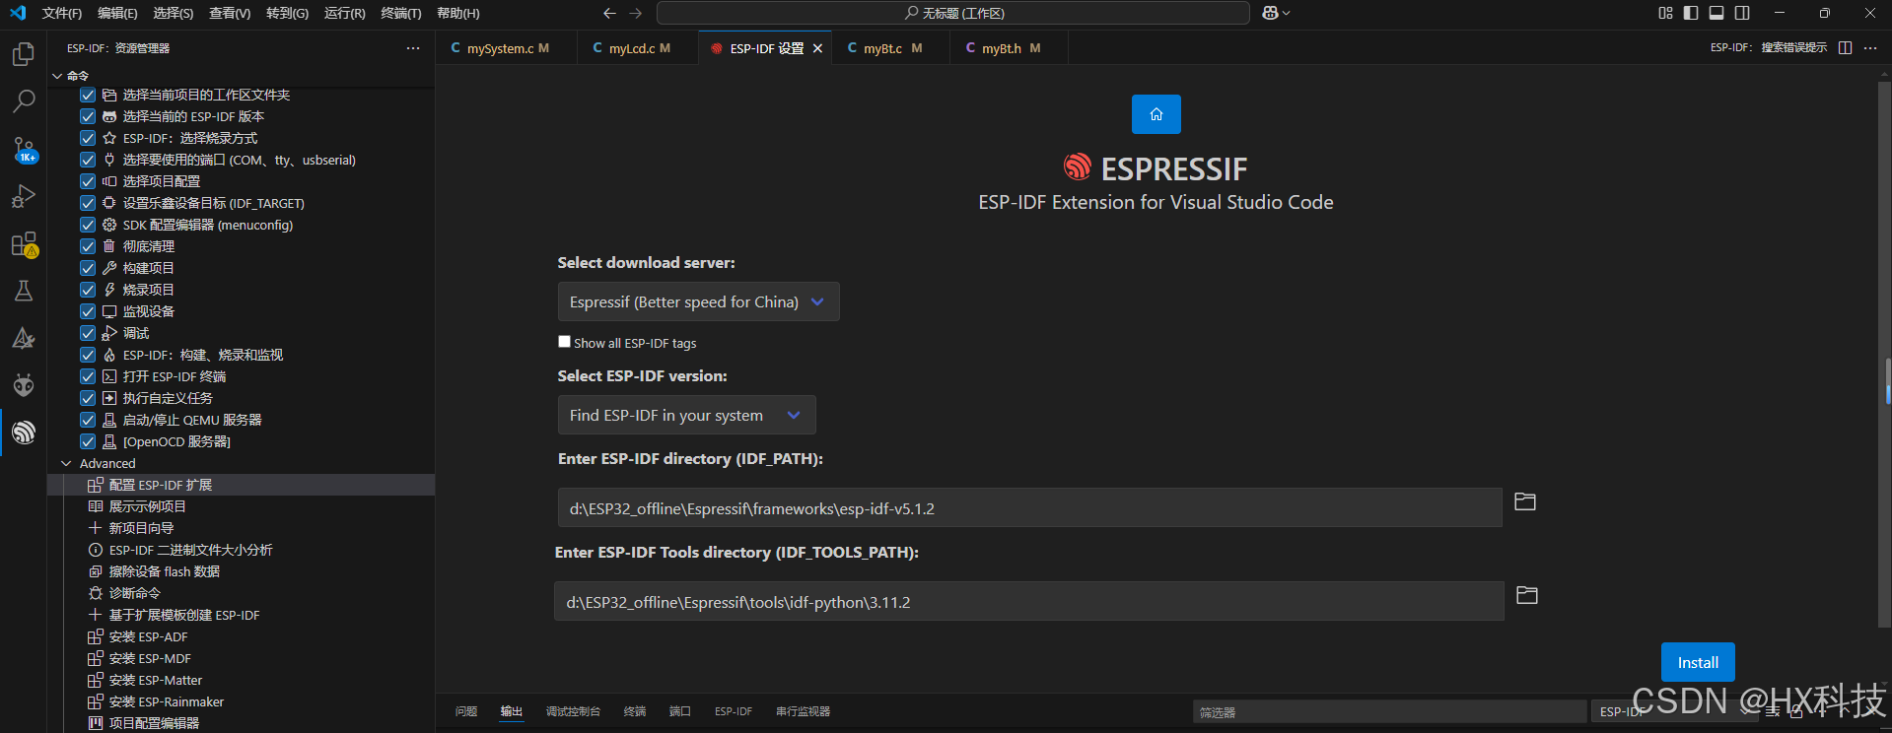The image size is (1892, 733).
Task: Click ESP-IDF: 搜索错误提示 button
Action: click(1769, 47)
